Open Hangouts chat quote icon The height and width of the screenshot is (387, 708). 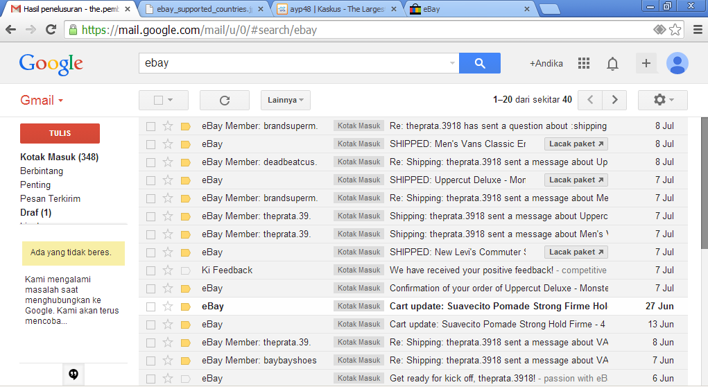click(74, 375)
